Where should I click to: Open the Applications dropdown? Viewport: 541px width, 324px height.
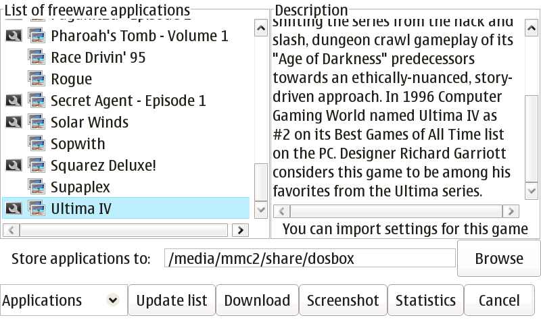tap(62, 300)
